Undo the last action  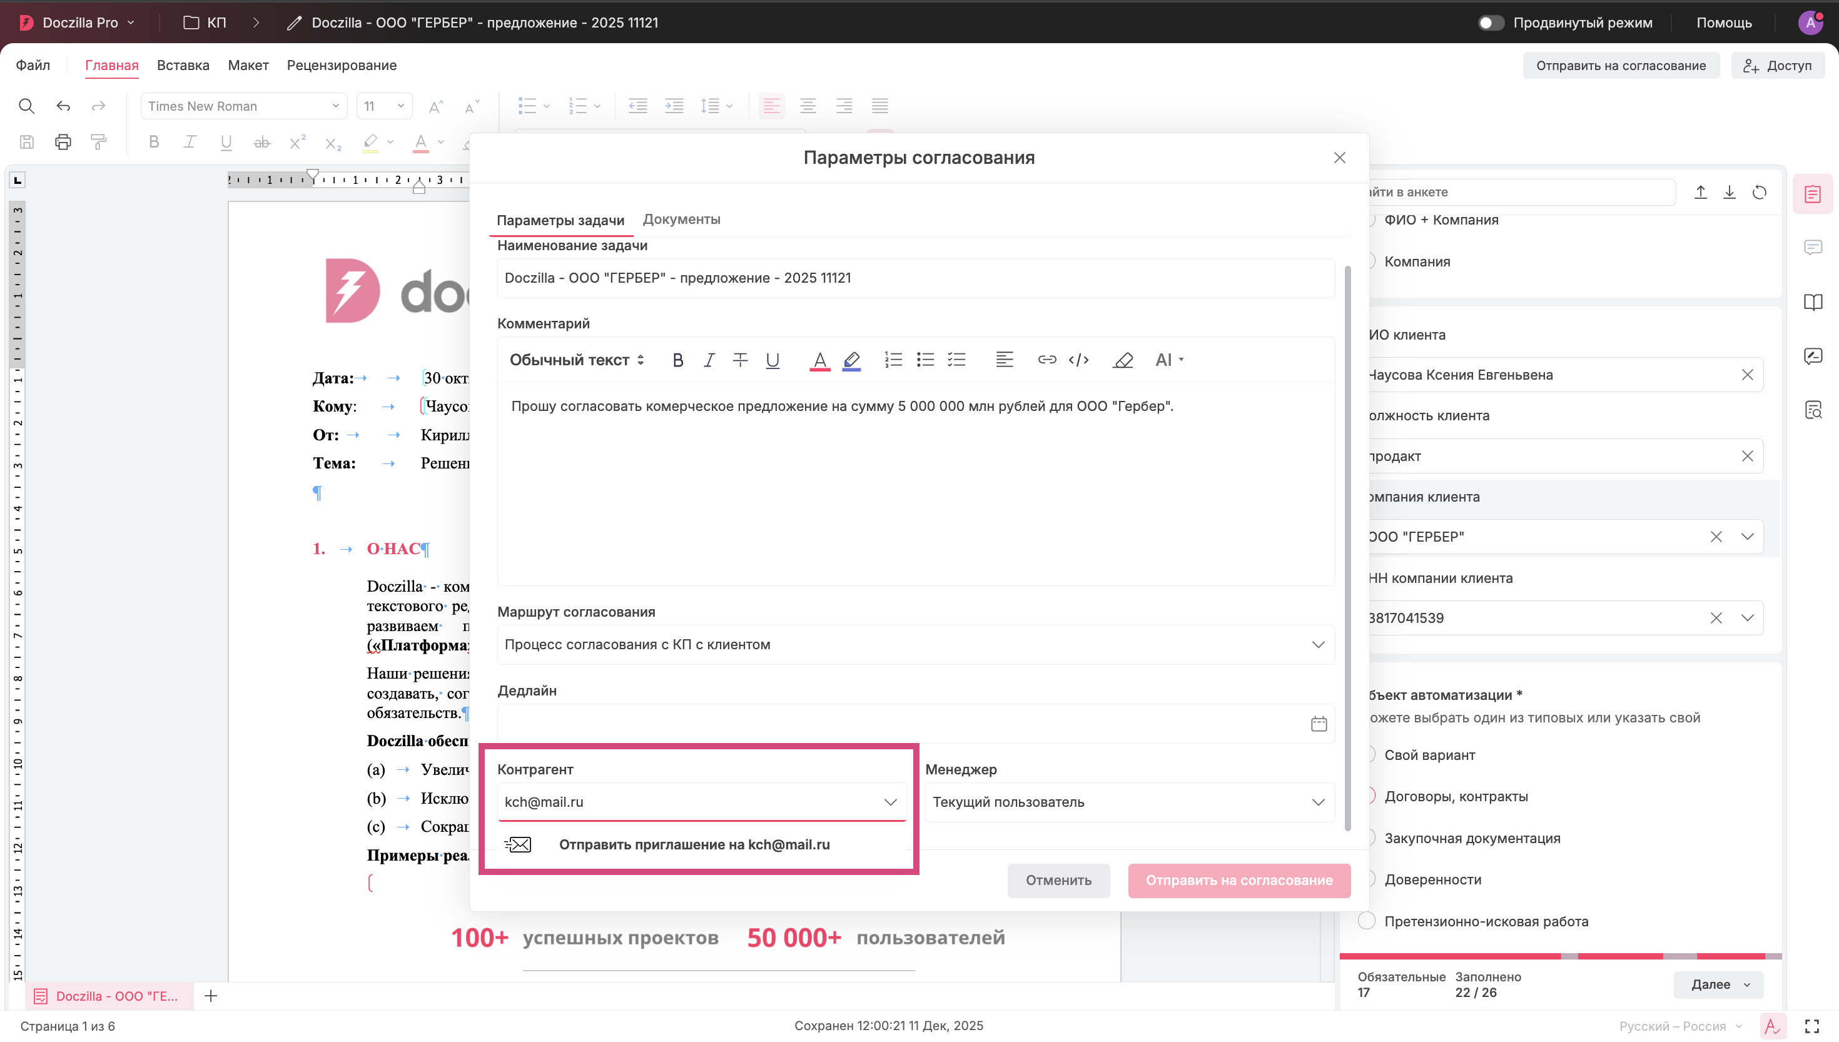(63, 106)
